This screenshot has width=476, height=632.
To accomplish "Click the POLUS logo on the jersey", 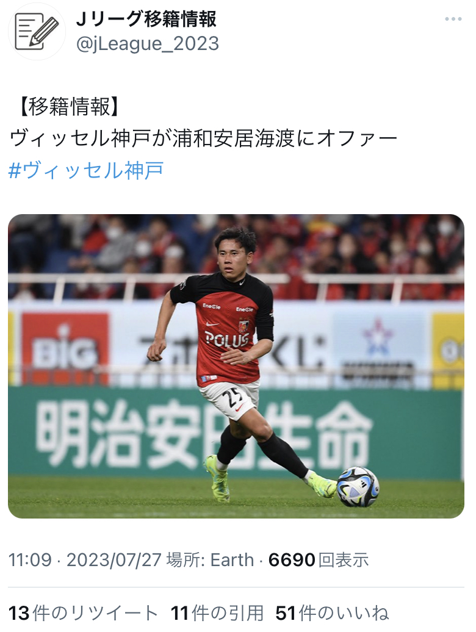I will tap(226, 339).
